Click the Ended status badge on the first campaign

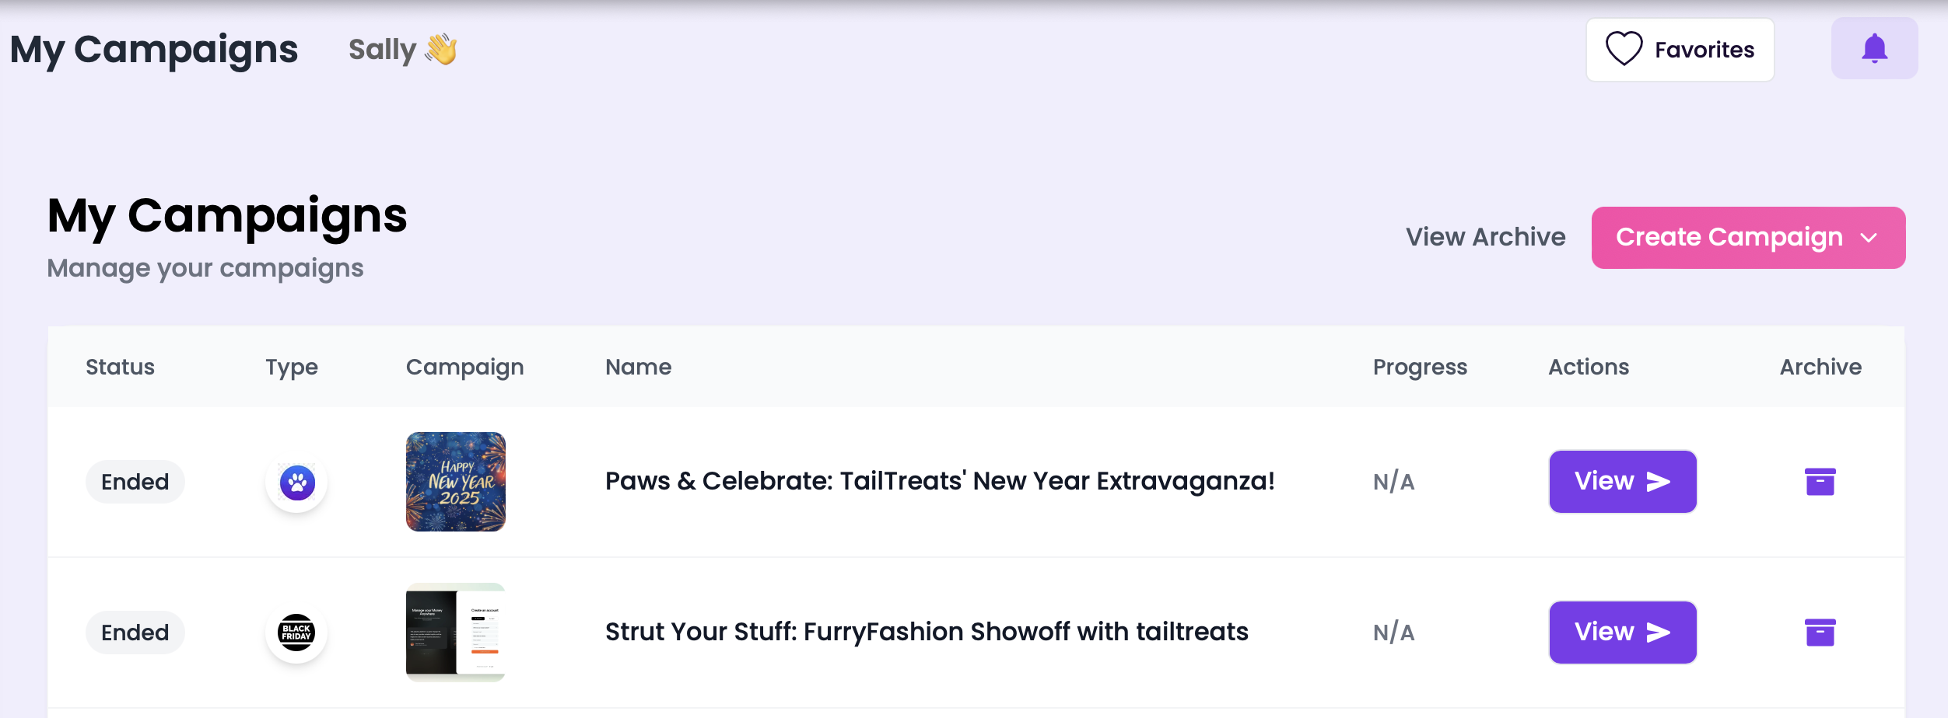(135, 482)
